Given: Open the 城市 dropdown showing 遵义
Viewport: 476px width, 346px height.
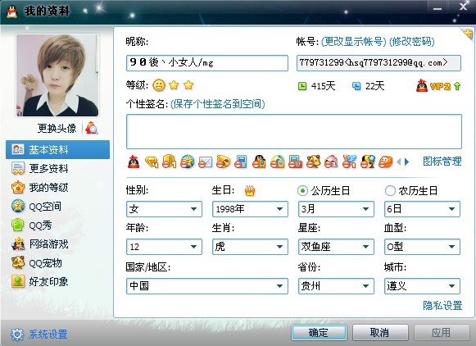Looking at the screenshot, I should [x=422, y=286].
